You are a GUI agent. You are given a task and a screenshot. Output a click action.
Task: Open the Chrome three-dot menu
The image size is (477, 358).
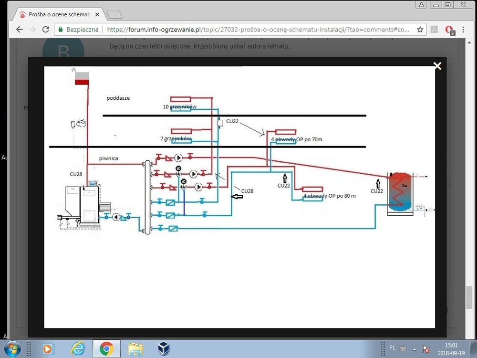click(x=465, y=30)
